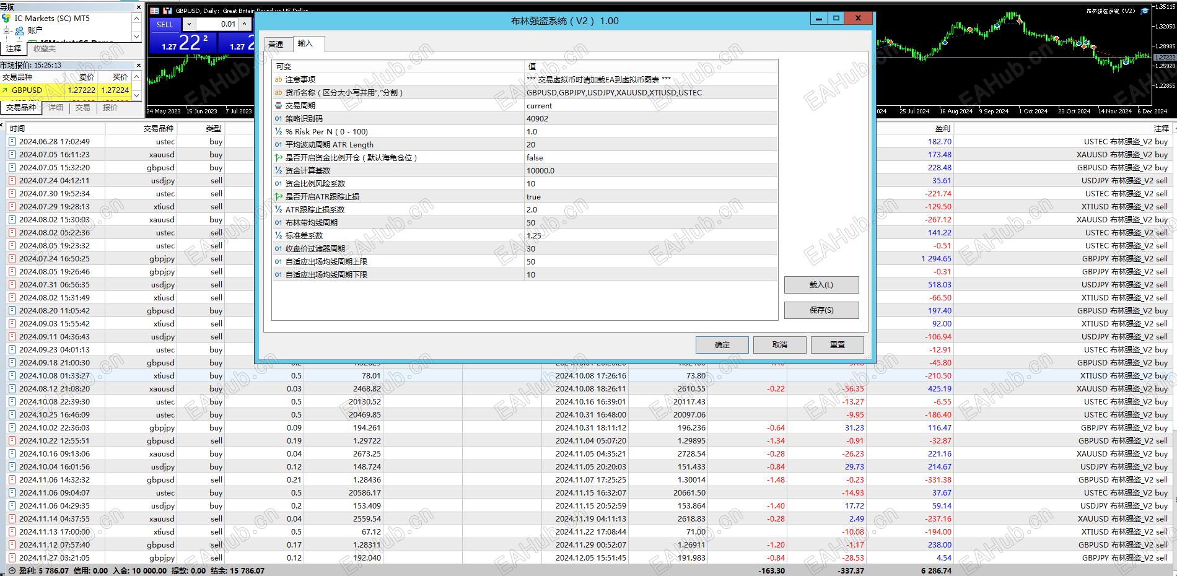1177x576 pixels.
Task: Click the 0.01 volume input field
Action: point(217,24)
